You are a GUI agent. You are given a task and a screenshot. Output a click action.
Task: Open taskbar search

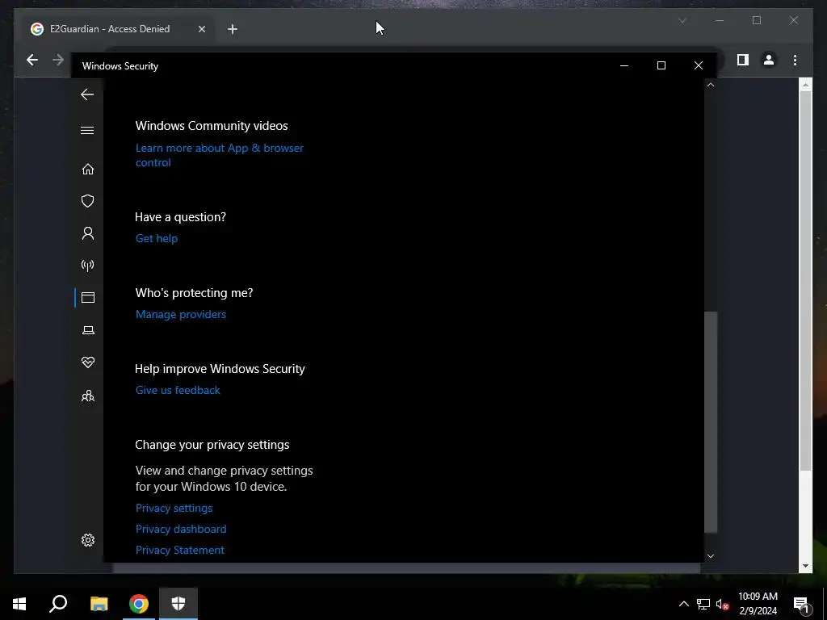tap(58, 604)
